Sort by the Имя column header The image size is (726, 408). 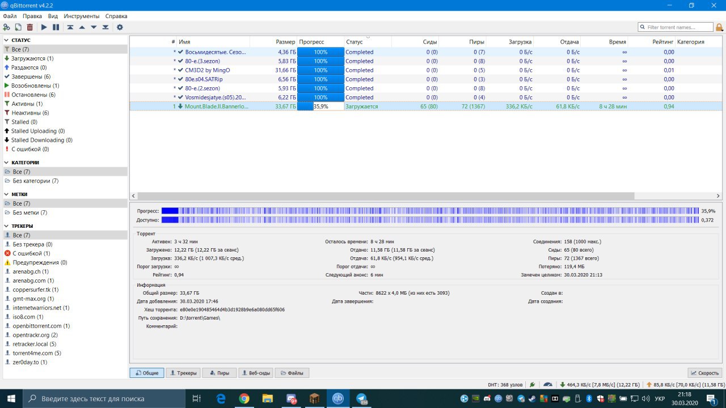click(x=213, y=42)
